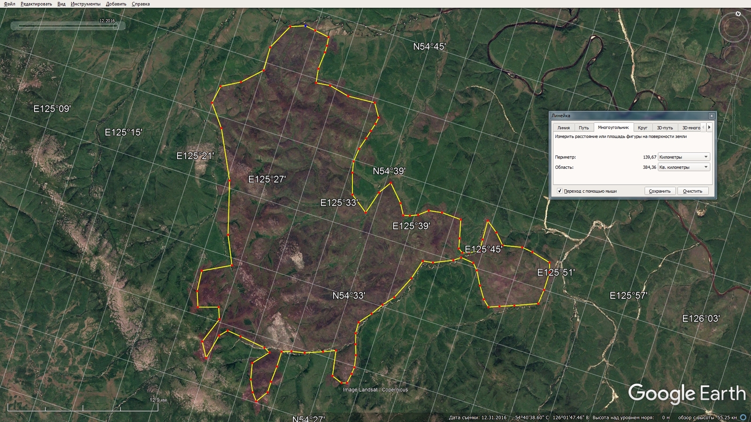
Task: Click the scale legend 12.9 км
Action: [158, 400]
